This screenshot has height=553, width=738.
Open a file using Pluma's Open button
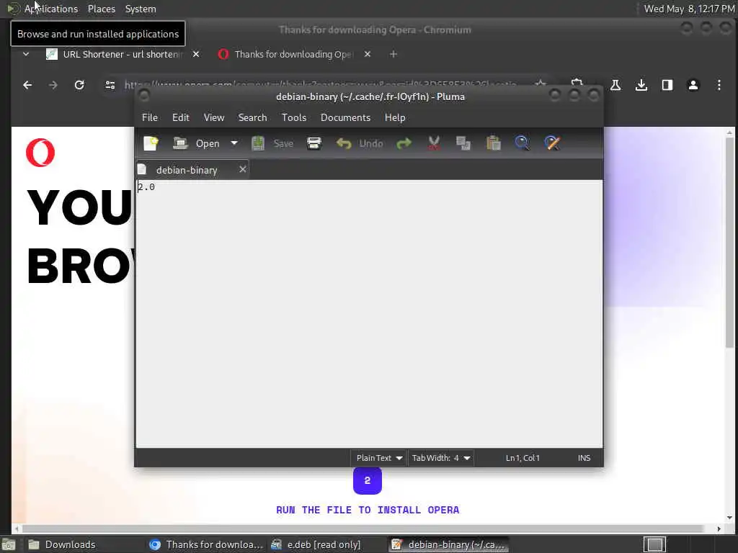click(x=196, y=143)
